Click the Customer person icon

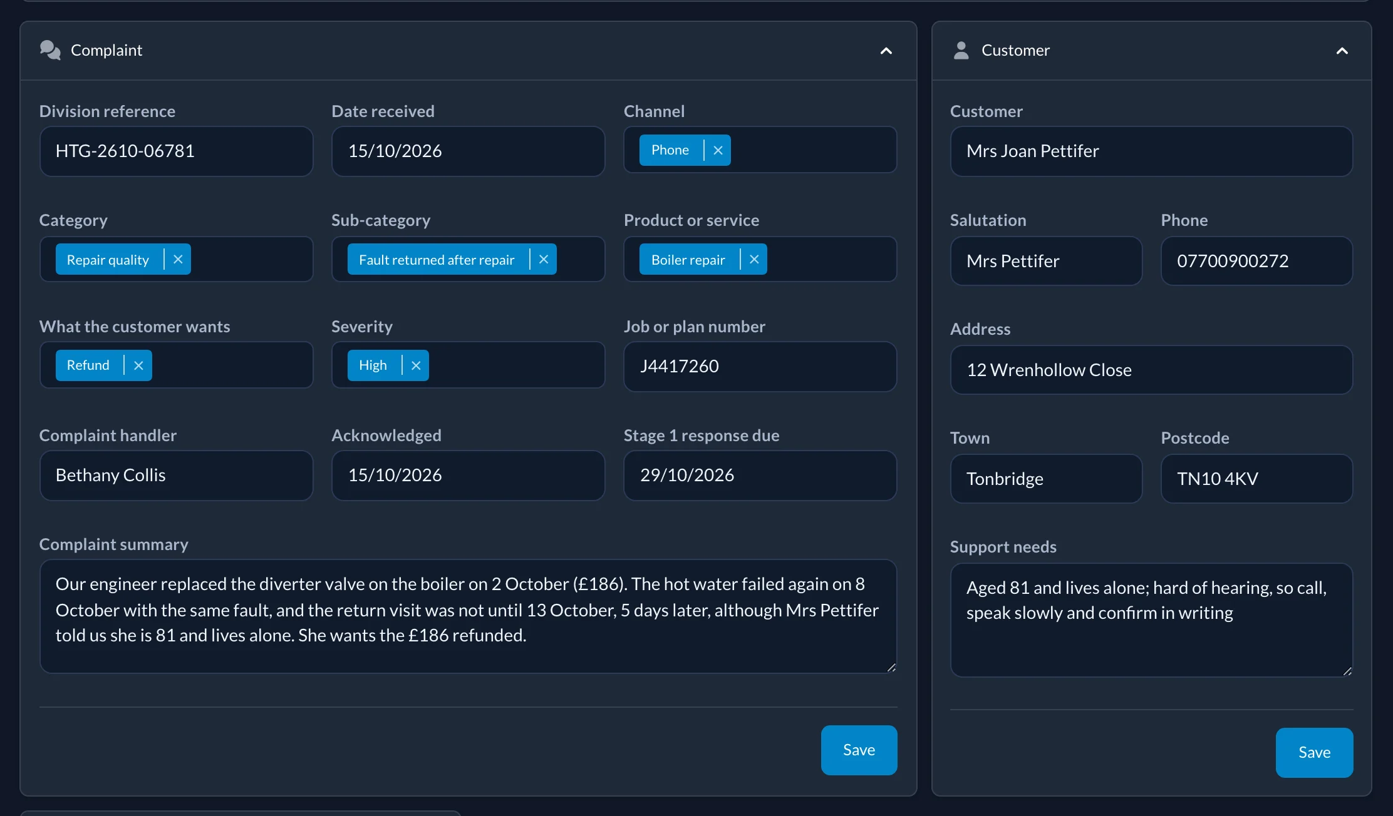[x=961, y=50]
